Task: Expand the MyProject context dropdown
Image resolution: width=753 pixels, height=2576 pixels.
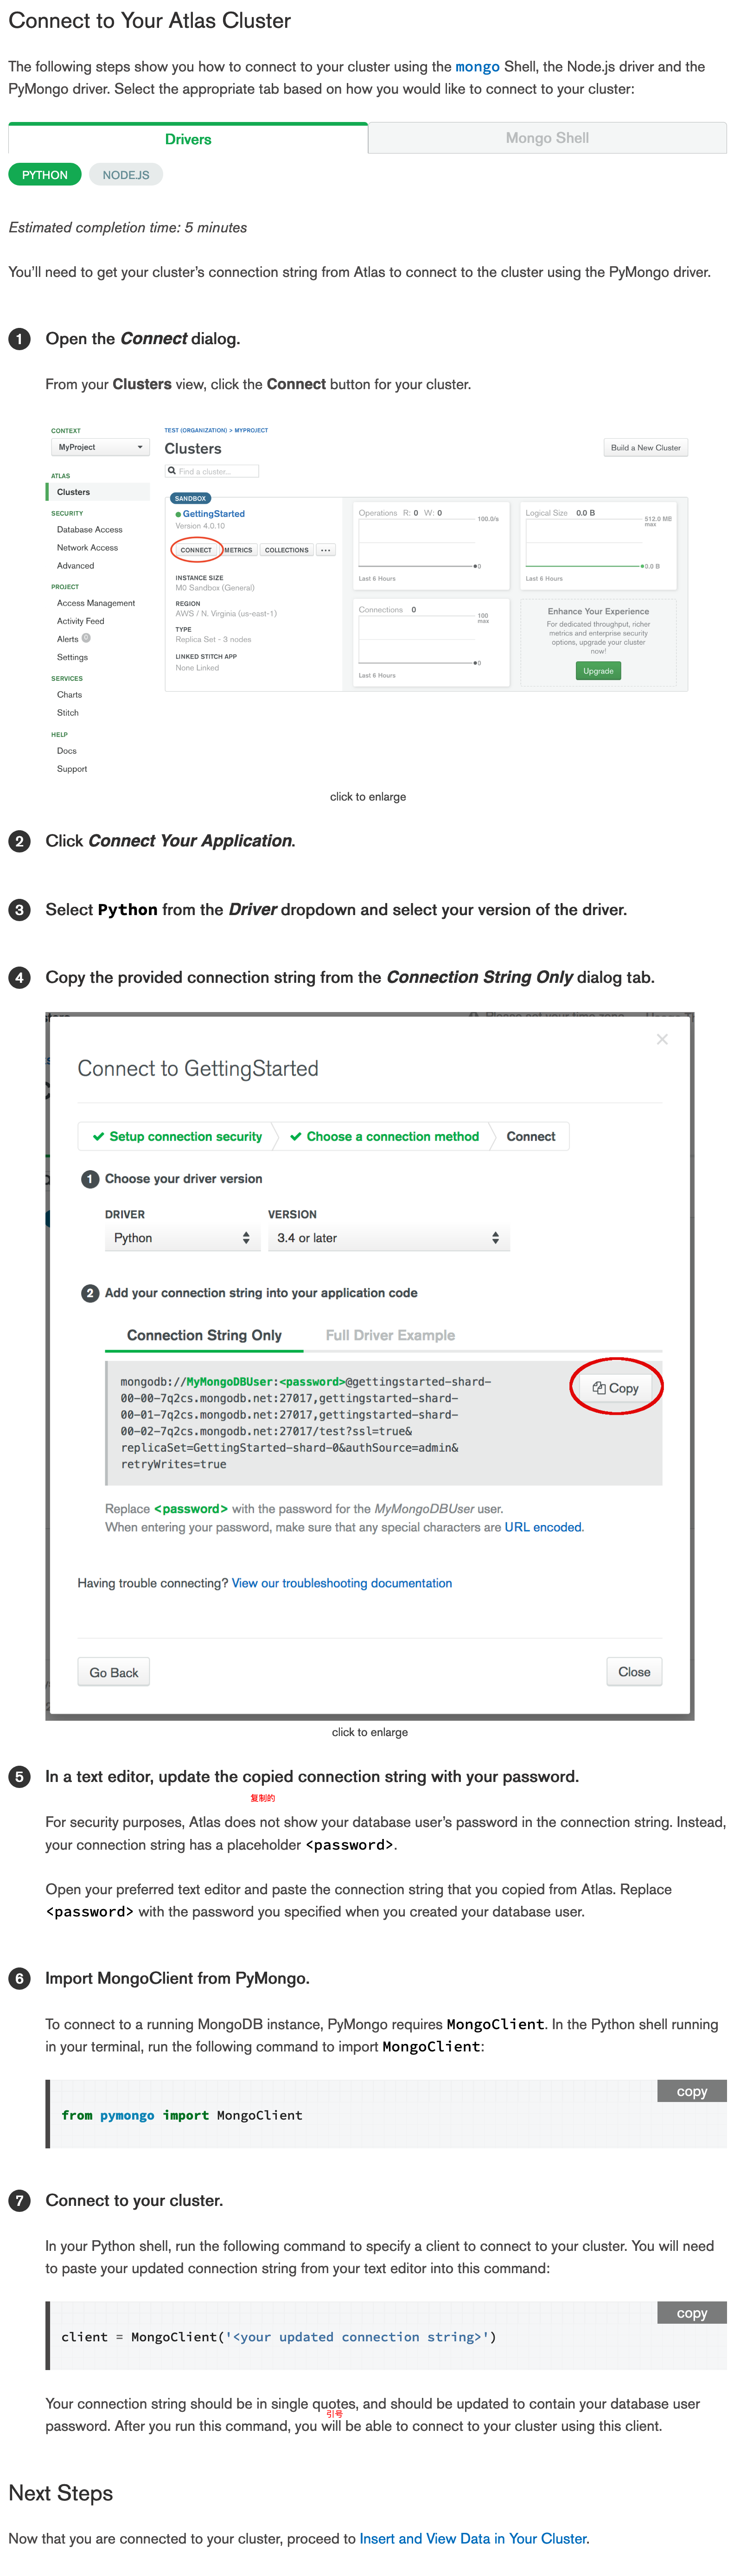Action: [100, 447]
